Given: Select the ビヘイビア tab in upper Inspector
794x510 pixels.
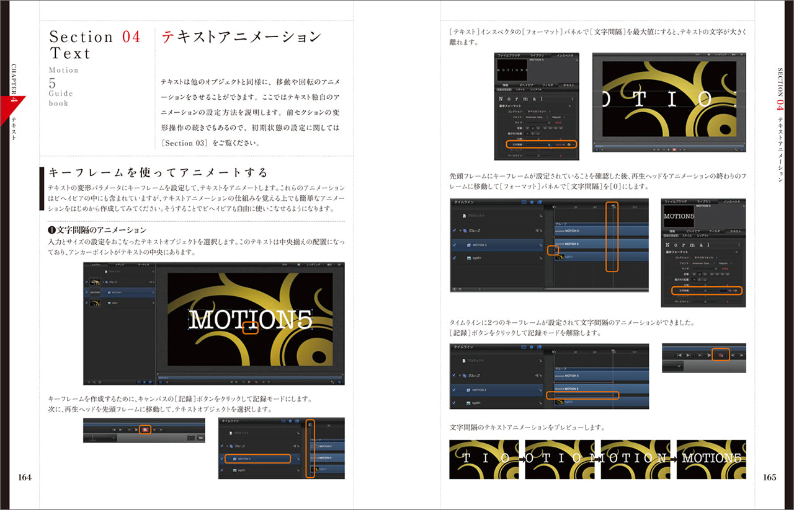Looking at the screenshot, I should click(x=525, y=85).
